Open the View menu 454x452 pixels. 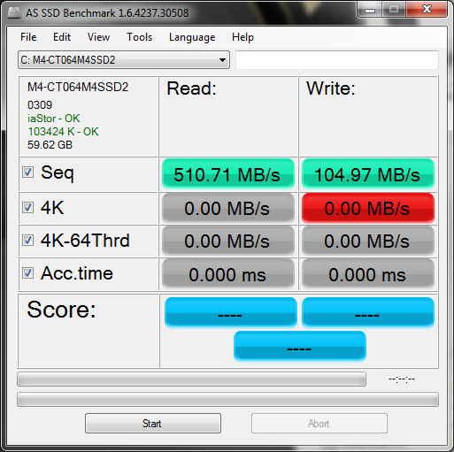98,37
